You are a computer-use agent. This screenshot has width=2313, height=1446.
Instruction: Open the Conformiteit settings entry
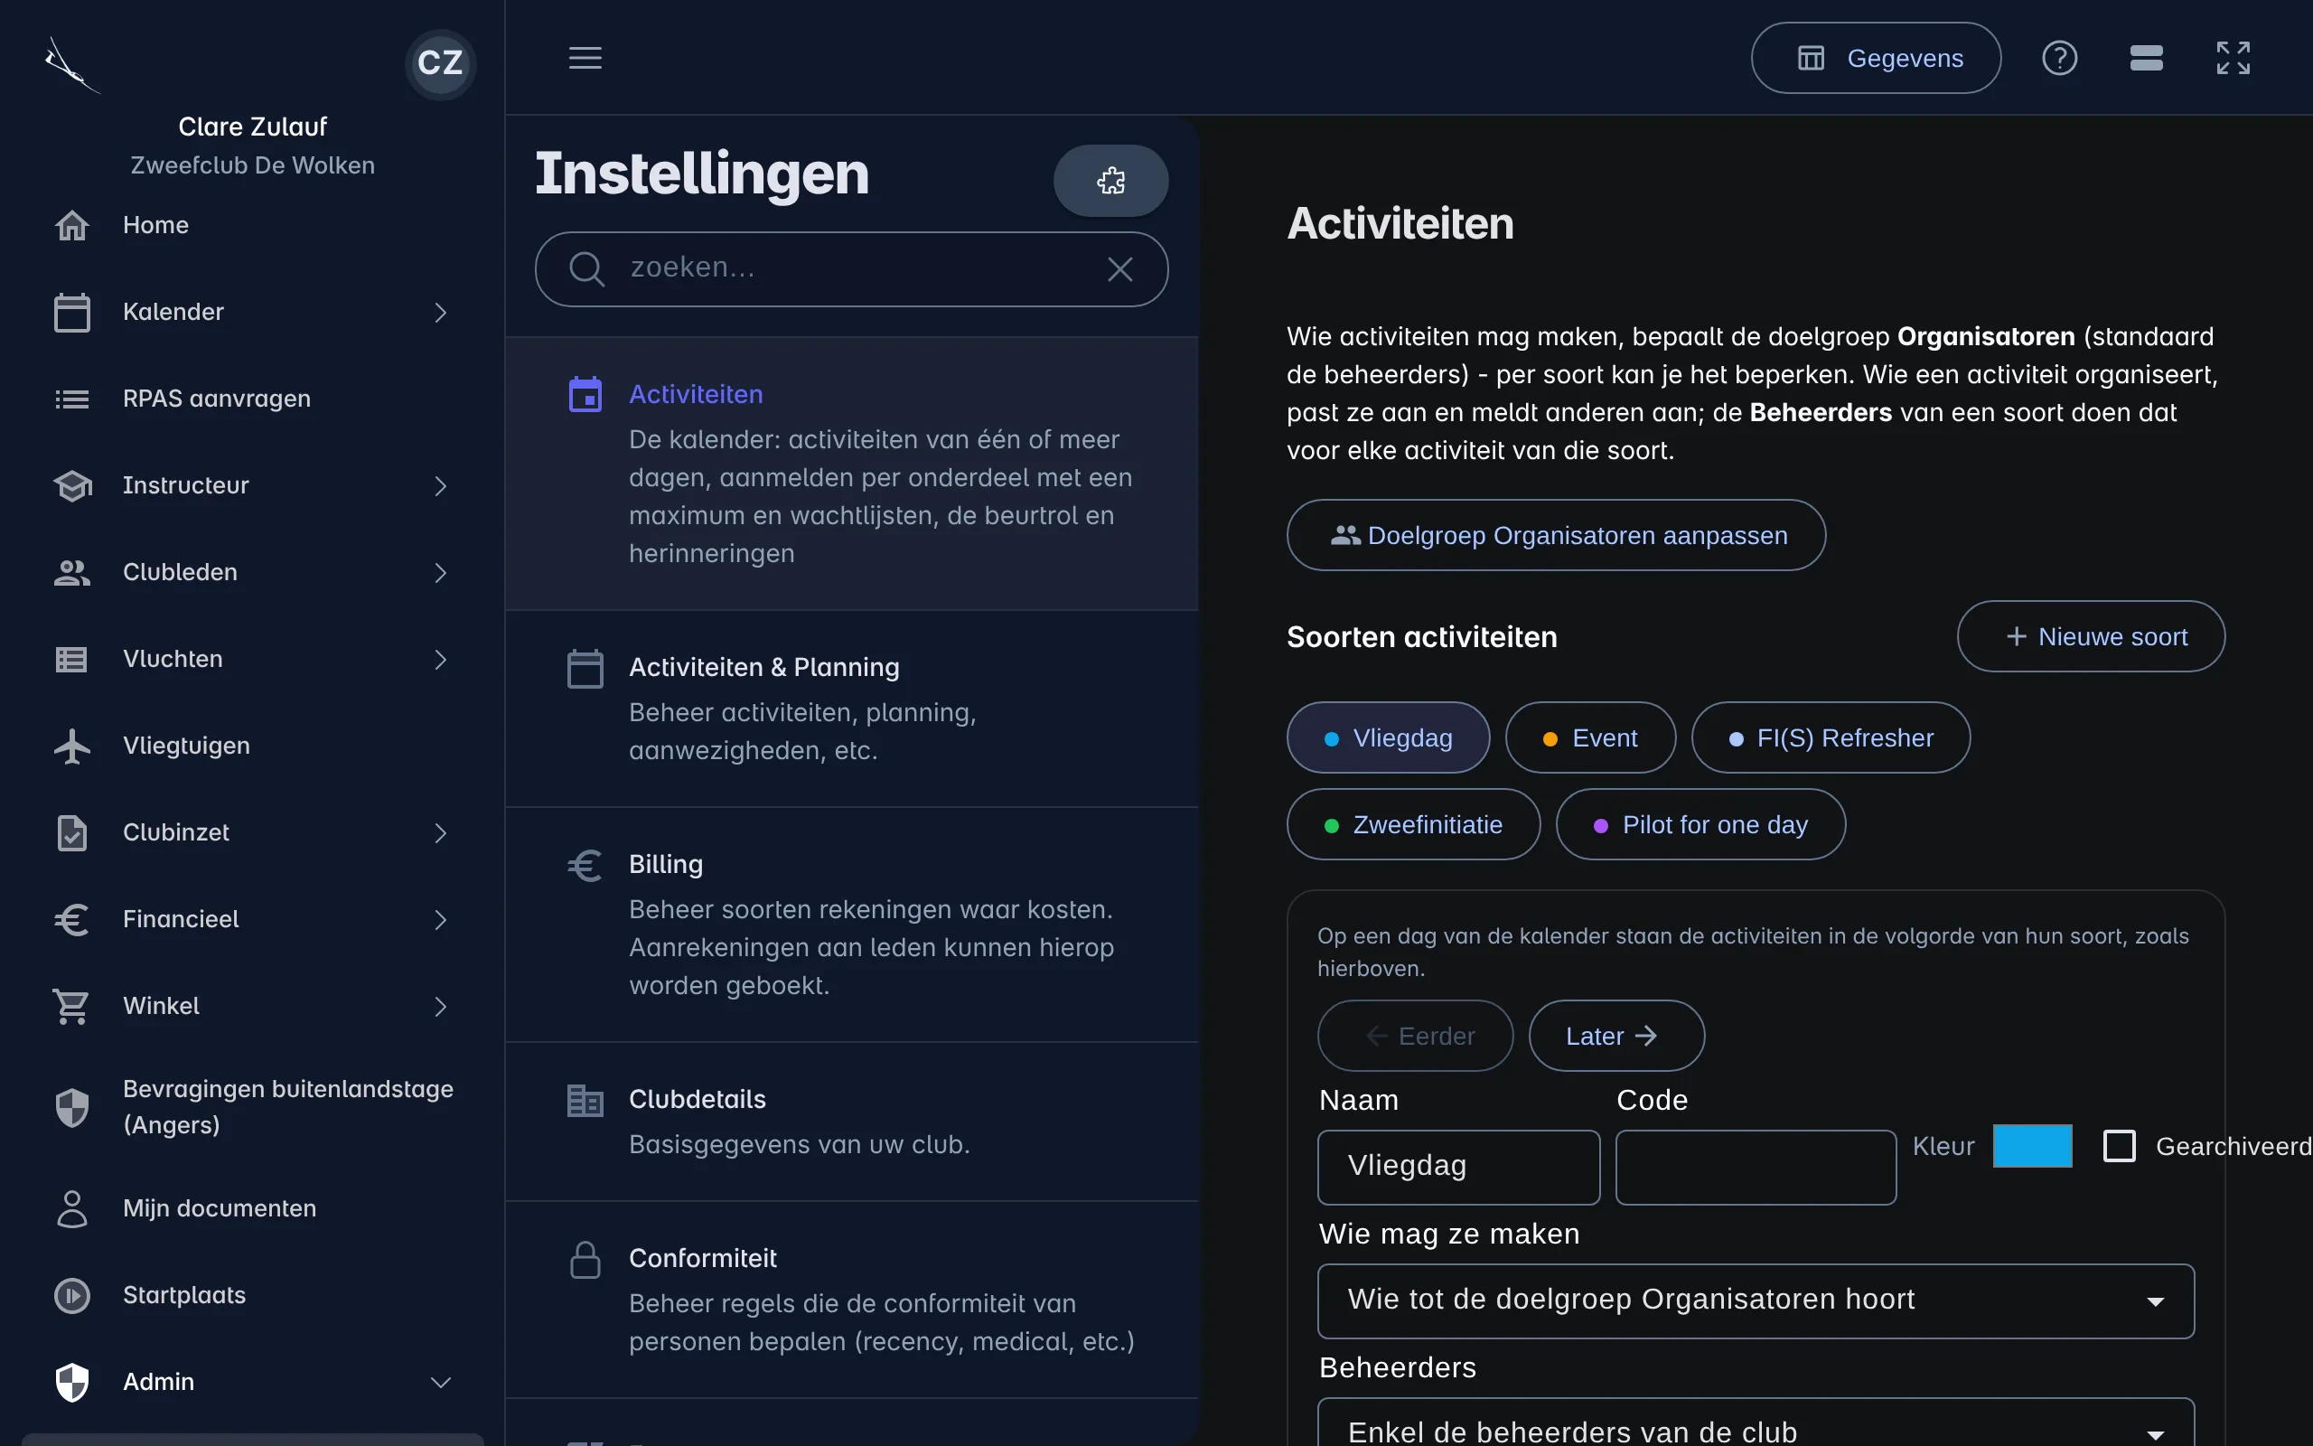(852, 1300)
